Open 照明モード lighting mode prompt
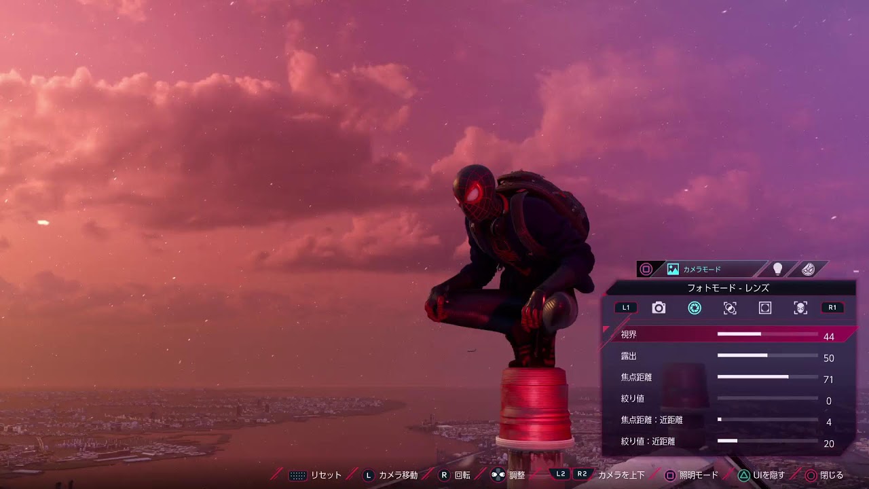The height and width of the screenshot is (489, 869). tap(699, 475)
